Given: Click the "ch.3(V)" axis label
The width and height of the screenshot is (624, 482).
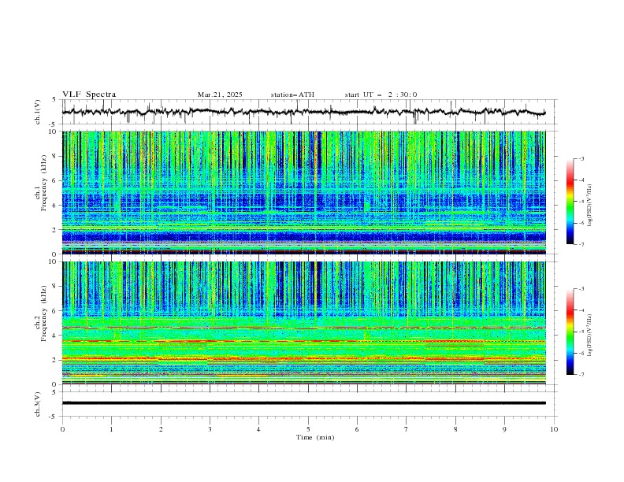Looking at the screenshot, I should (38, 404).
